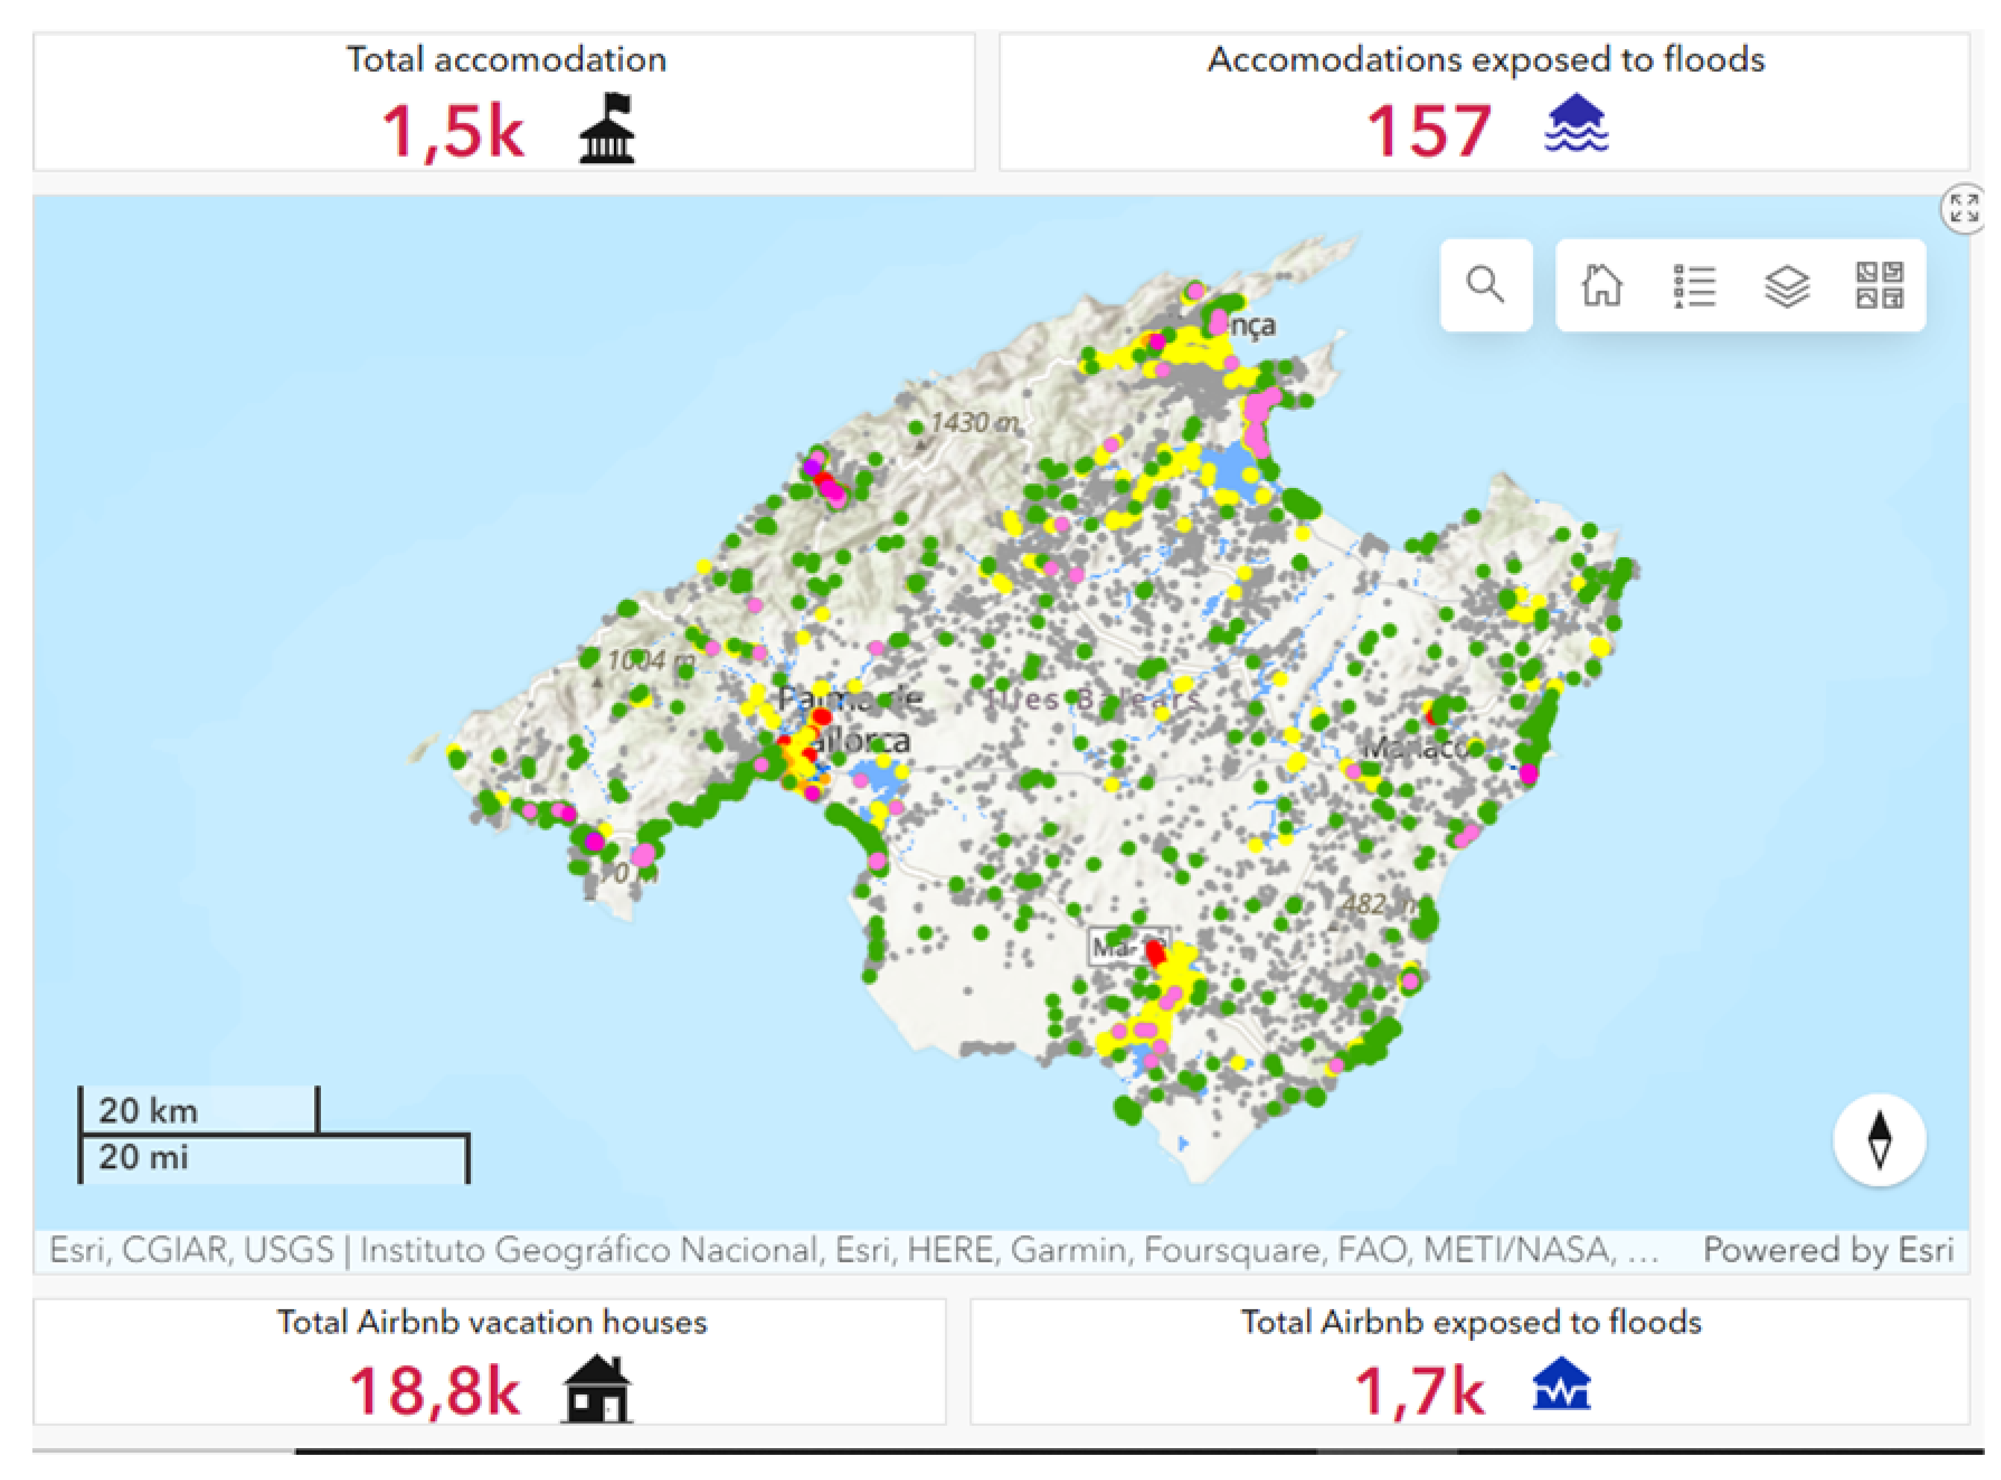Click the Manacor label on map
Screen dimensions: 2001x1480
coord(1416,747)
